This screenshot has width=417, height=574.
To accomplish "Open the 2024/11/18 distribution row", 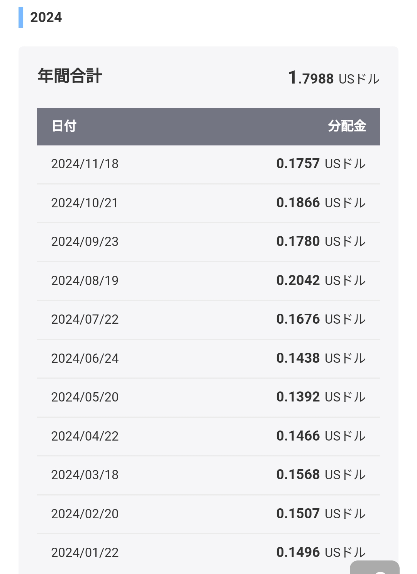I will tap(208, 164).
